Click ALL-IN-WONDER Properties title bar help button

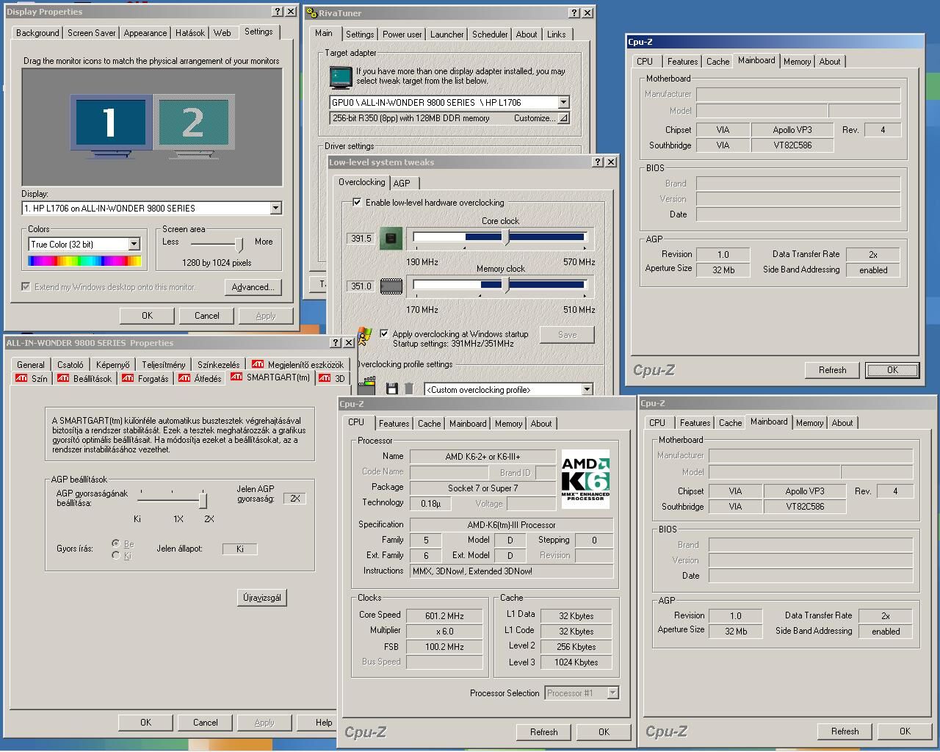(x=336, y=342)
